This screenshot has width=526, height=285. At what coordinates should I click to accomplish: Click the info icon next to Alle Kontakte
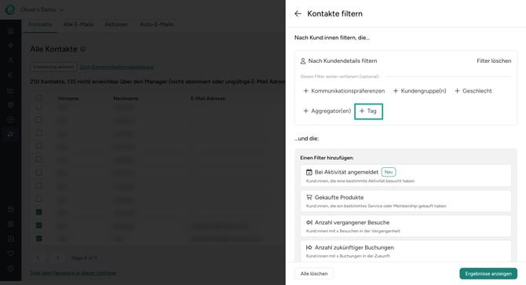83,49
